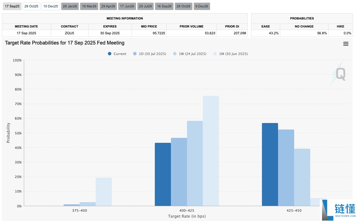Open the 29 Apr26 meeting tab
The width and height of the screenshot is (357, 221).
point(108,6)
